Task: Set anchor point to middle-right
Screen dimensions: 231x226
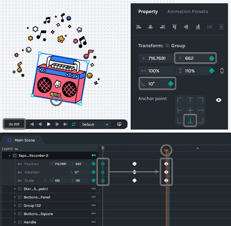Action: (200, 110)
